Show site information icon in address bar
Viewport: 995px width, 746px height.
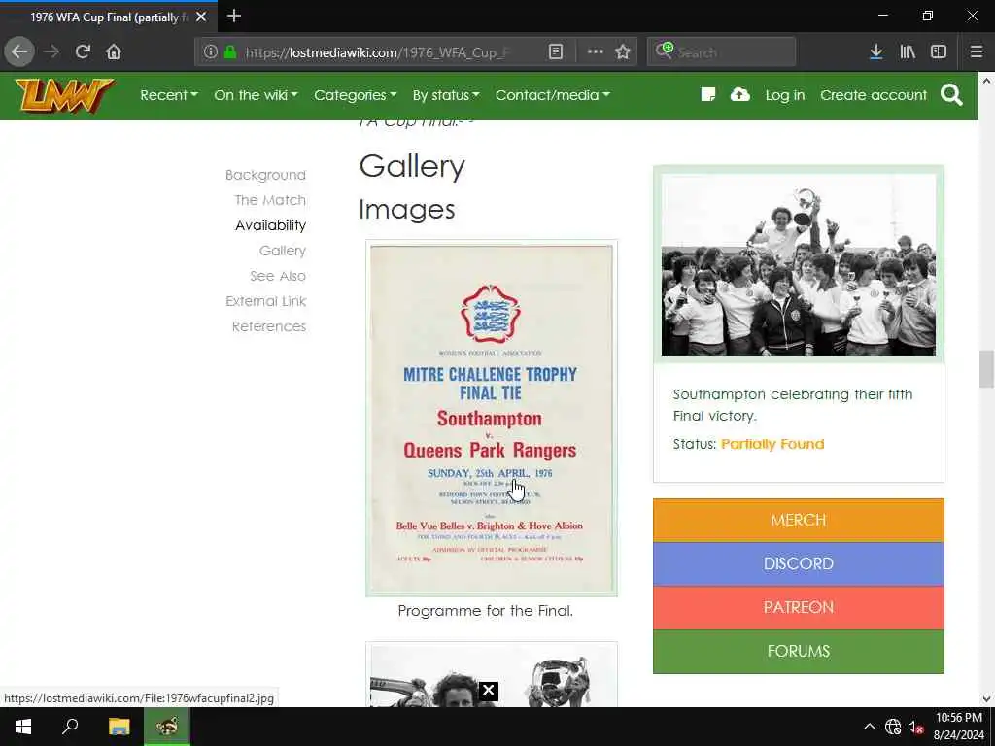point(210,52)
